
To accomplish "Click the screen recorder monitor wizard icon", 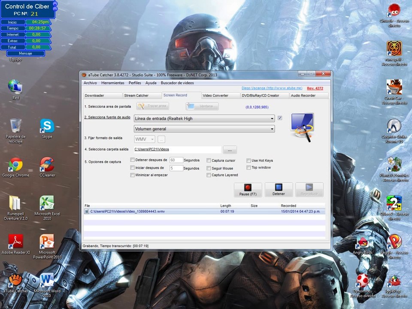I will 302,127.
